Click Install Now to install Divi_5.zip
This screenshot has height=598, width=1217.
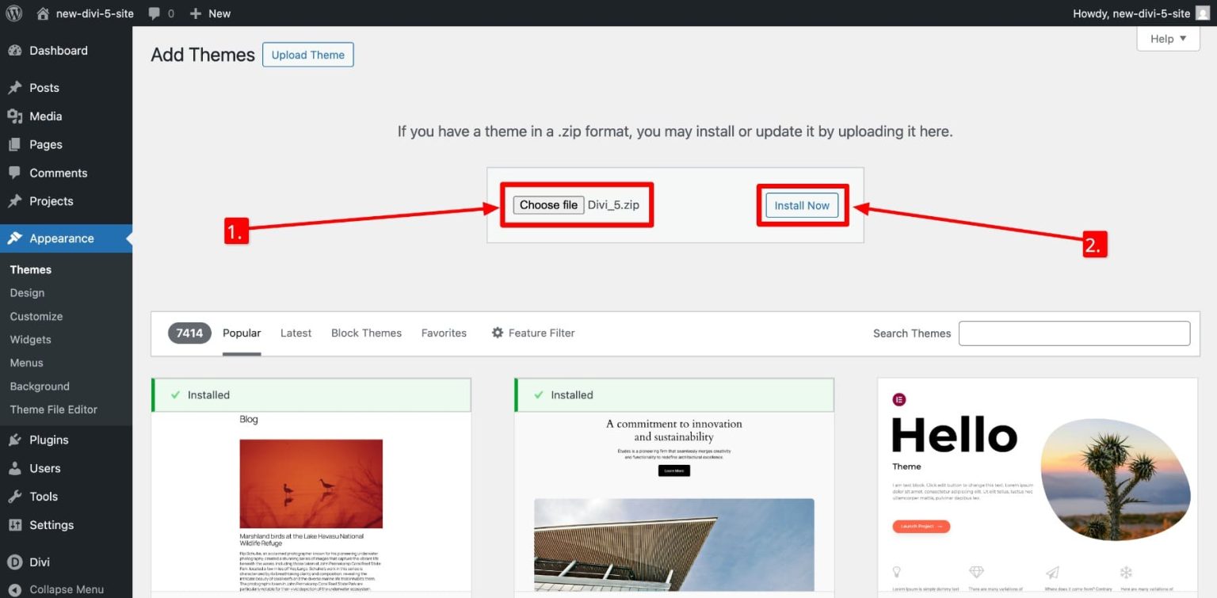click(802, 205)
